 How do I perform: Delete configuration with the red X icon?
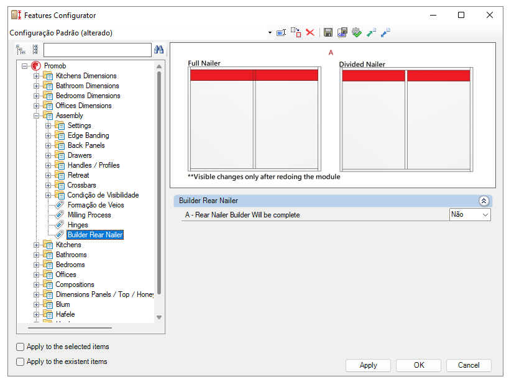click(x=310, y=32)
